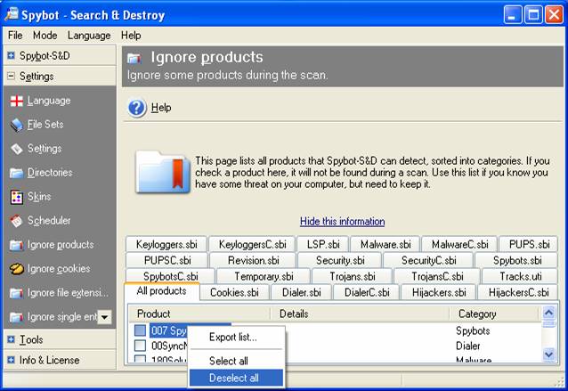Screen dimensions: 568x391
Task: Switch to the Trojans.sbi tab
Action: tap(352, 276)
